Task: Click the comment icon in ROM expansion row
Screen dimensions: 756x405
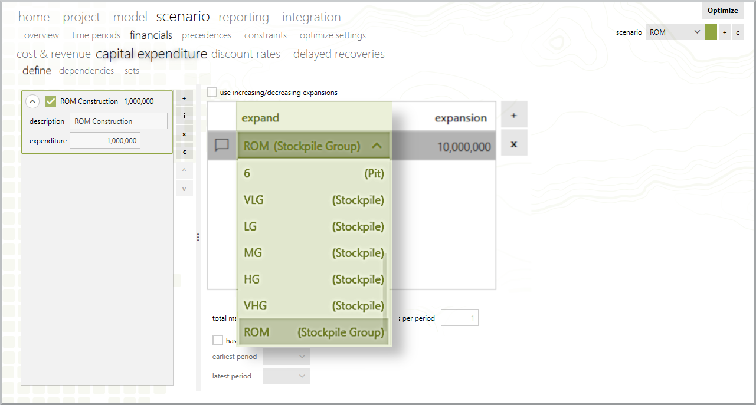Action: pos(222,145)
